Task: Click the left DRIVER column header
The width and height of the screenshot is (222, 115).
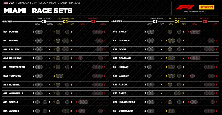Action: (x=8, y=22)
